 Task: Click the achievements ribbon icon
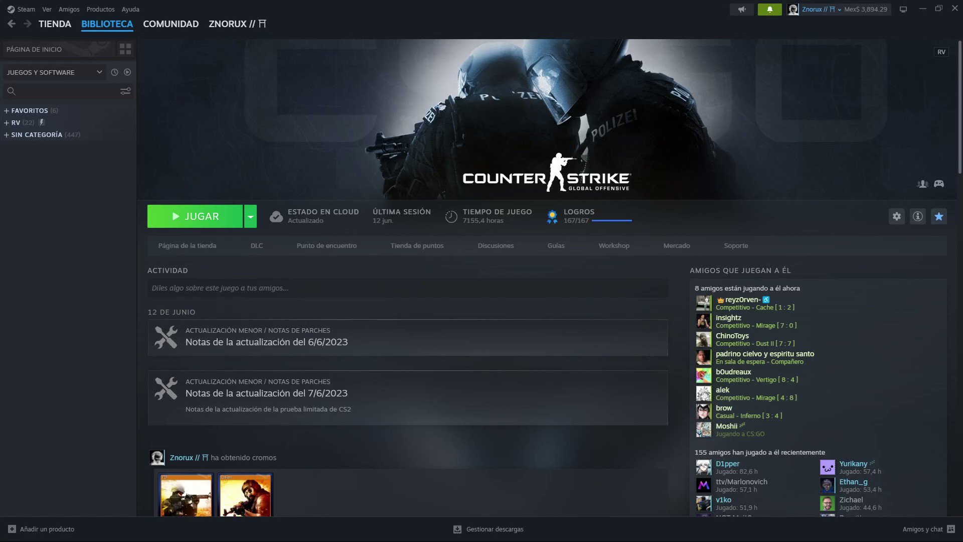pos(552,216)
